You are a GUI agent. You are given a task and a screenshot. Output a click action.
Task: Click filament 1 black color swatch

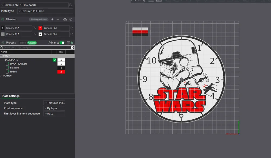pyautogui.click(x=2, y=28)
